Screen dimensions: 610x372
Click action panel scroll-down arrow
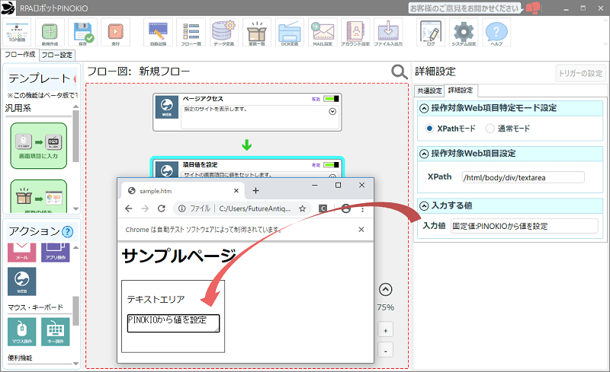coord(75,364)
